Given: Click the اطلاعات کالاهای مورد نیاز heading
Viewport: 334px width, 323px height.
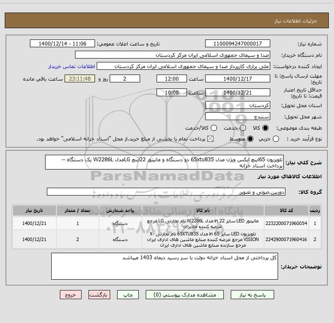Looking at the screenshot, I should pyautogui.click(x=289, y=176).
